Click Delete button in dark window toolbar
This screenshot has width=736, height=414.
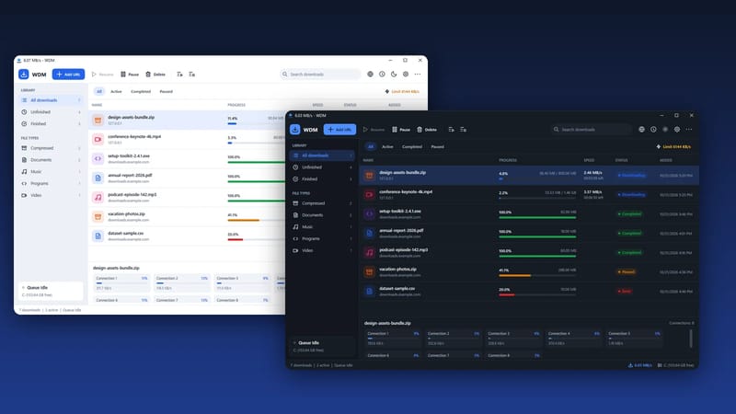click(x=427, y=130)
